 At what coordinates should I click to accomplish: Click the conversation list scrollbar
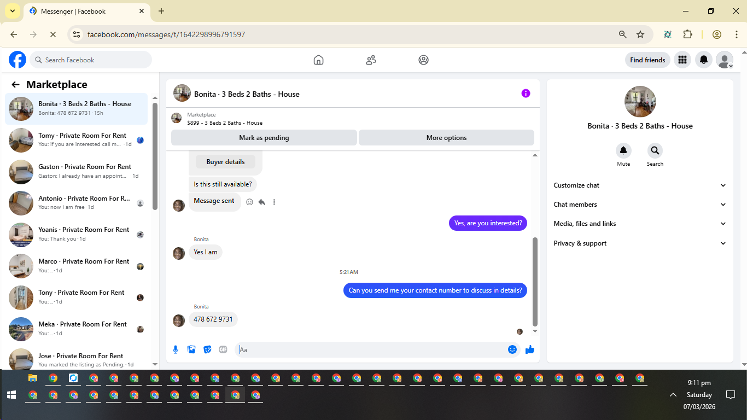click(x=155, y=156)
